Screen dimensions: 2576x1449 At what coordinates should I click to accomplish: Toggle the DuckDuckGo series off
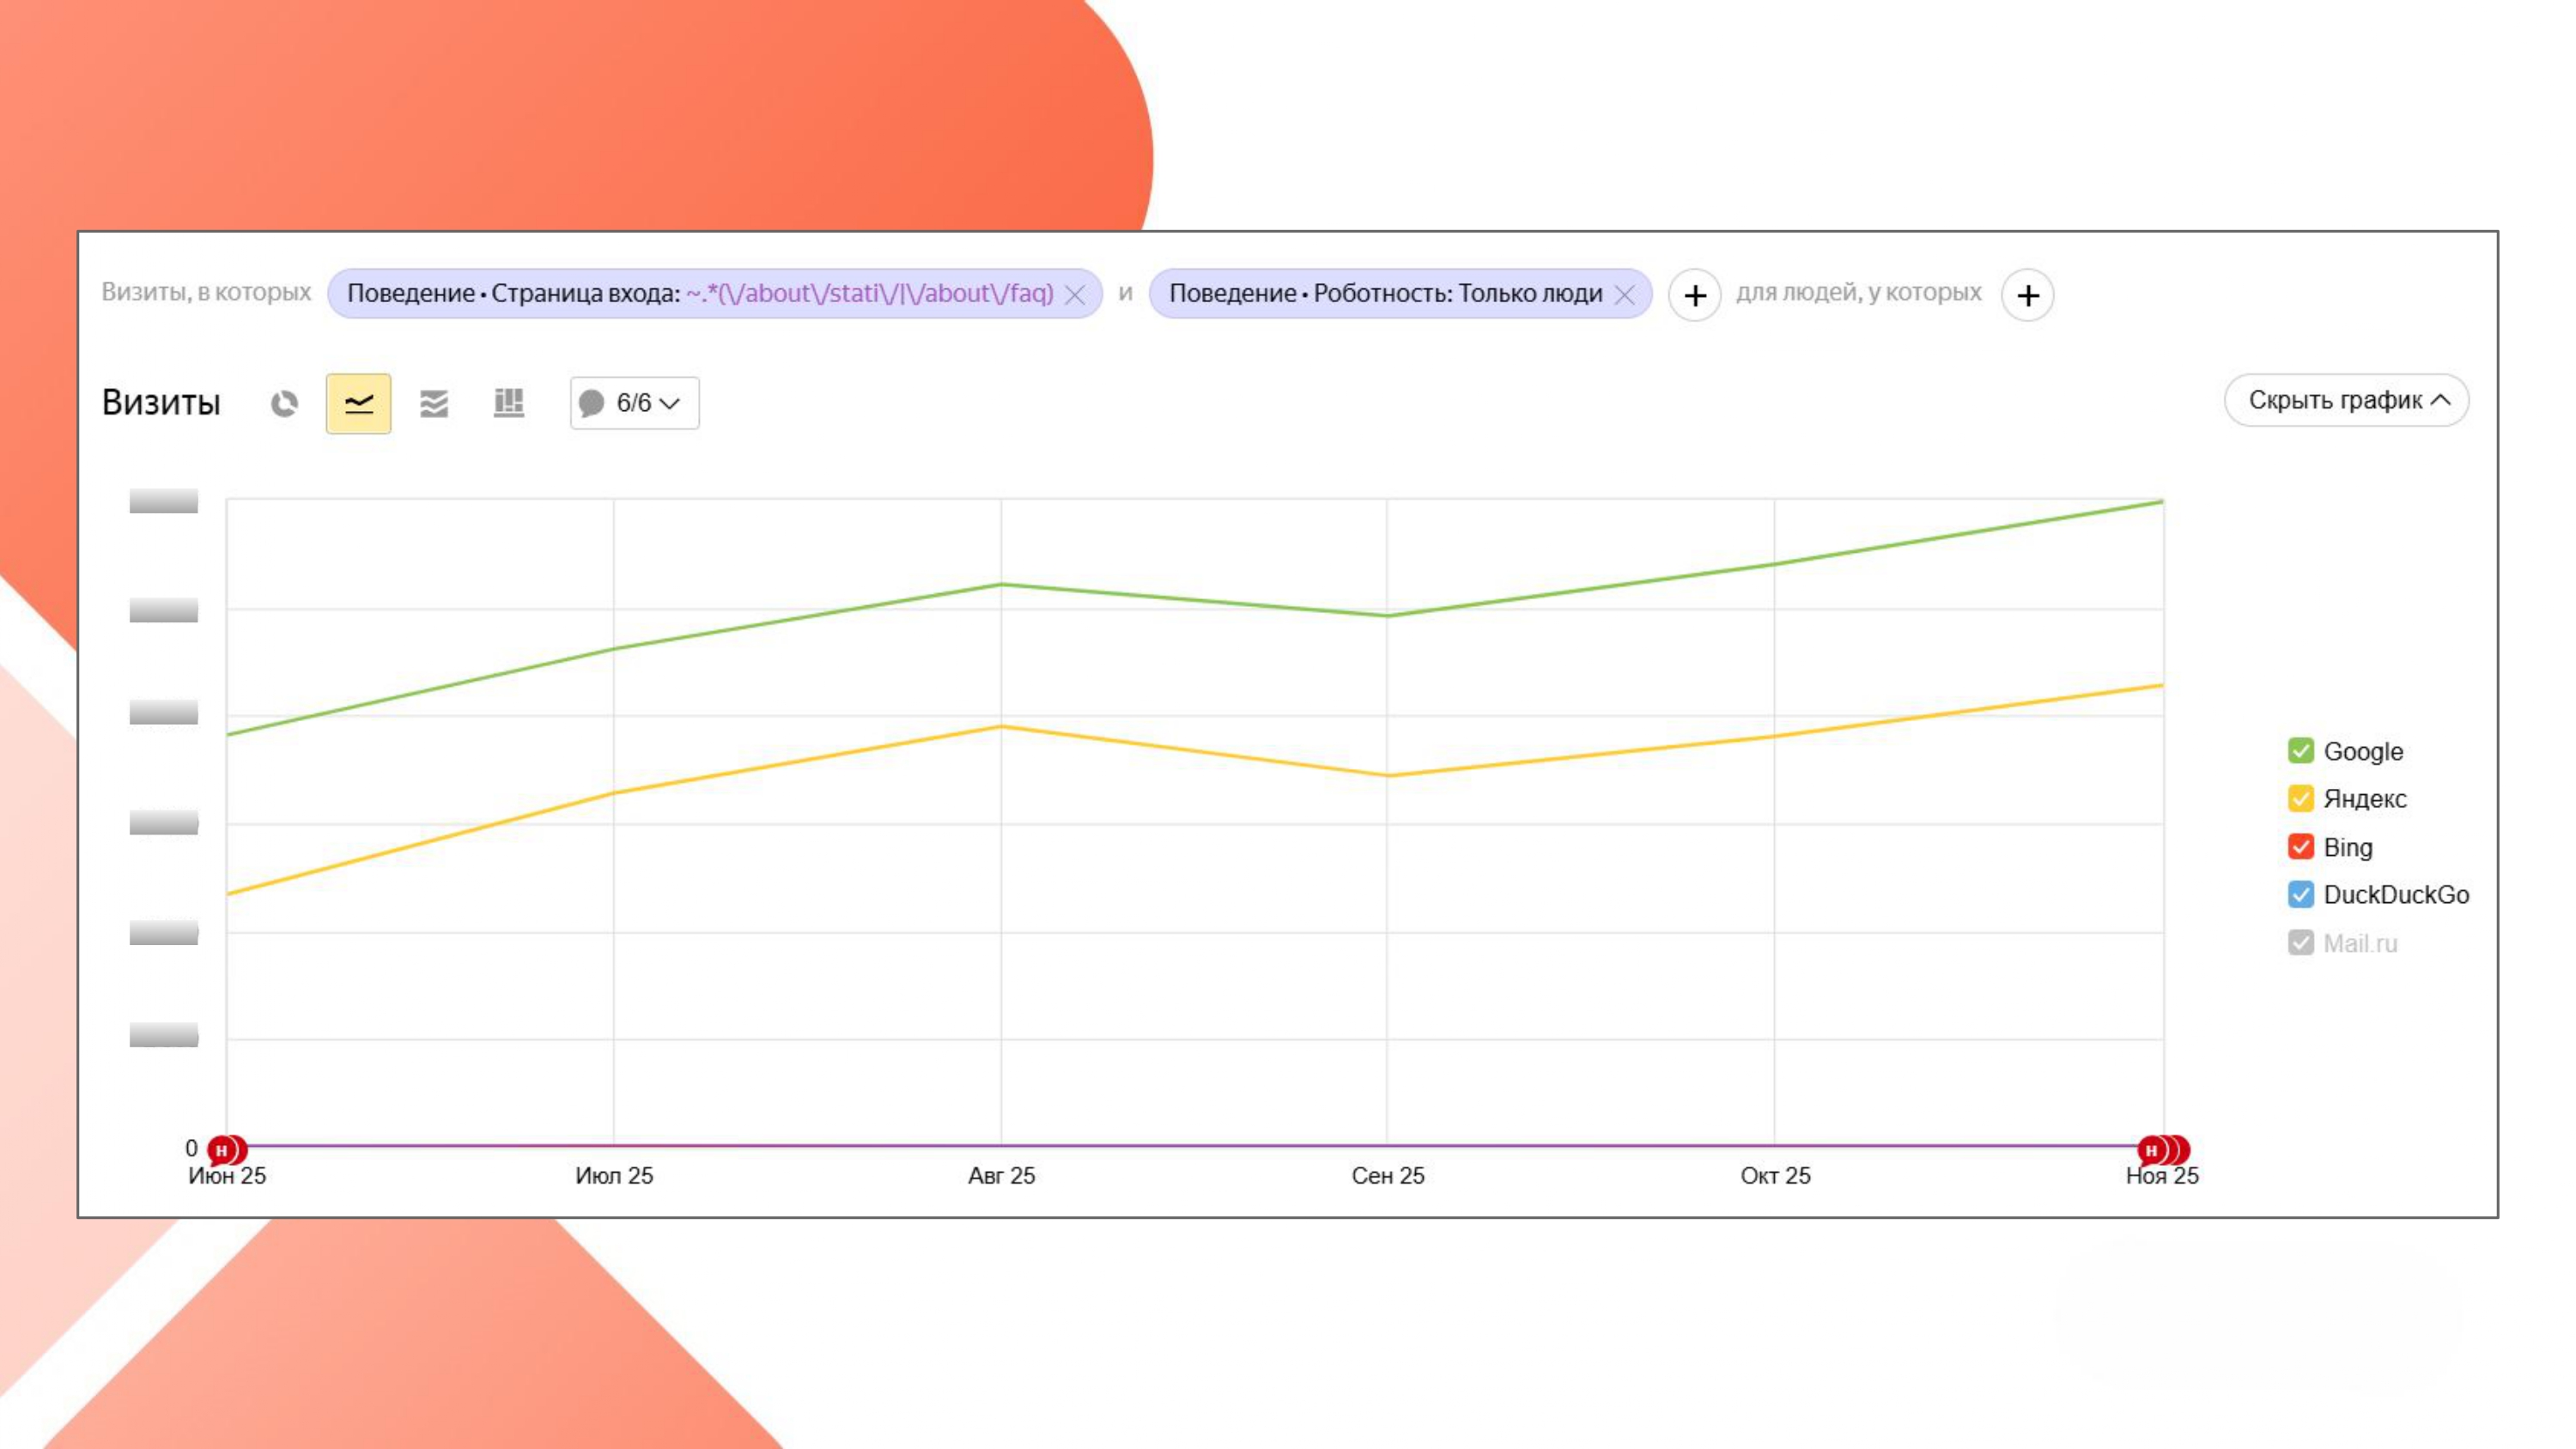[2300, 894]
